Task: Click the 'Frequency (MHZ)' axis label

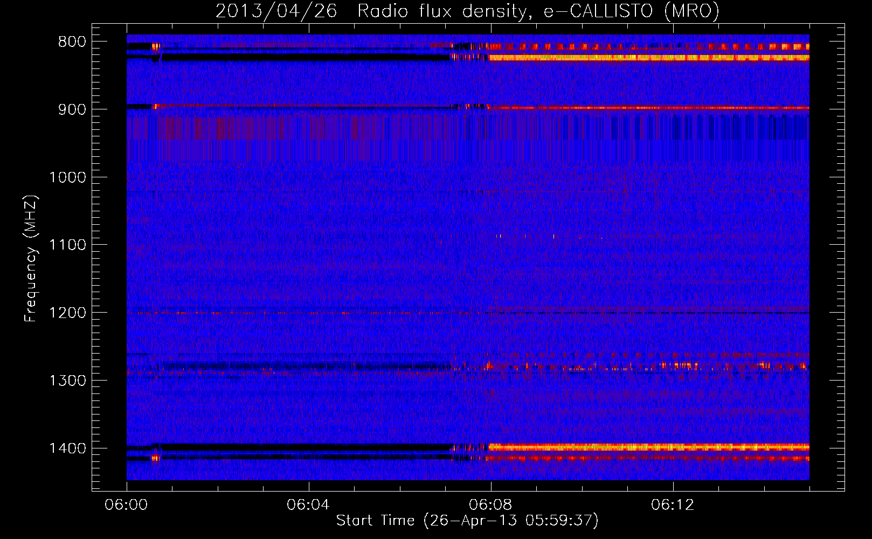Action: tap(31, 258)
